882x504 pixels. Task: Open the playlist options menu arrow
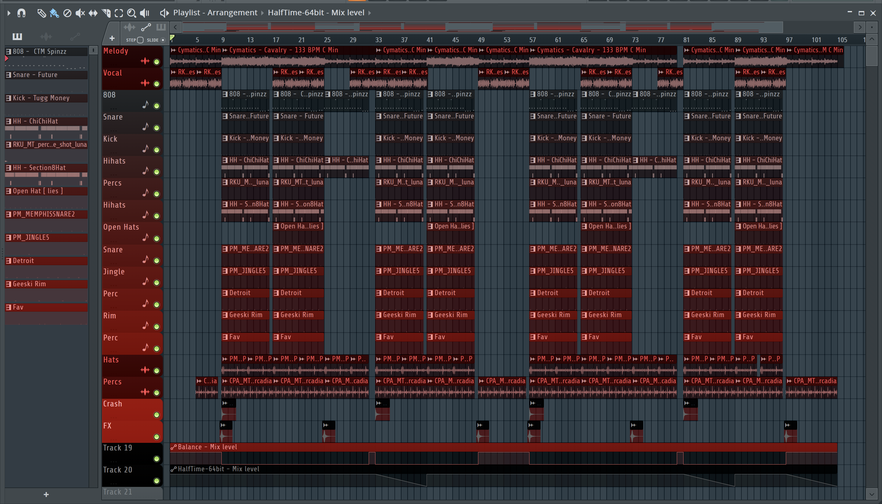click(9, 13)
